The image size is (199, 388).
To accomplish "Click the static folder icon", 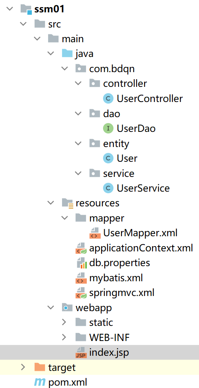I will [81, 322].
